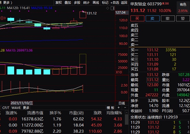190x134 pixels.
Task: Sort list by 涨跌 column
Action: tap(97, 113)
